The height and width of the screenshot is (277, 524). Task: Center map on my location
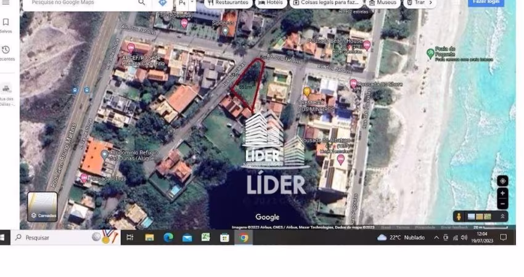(502, 181)
